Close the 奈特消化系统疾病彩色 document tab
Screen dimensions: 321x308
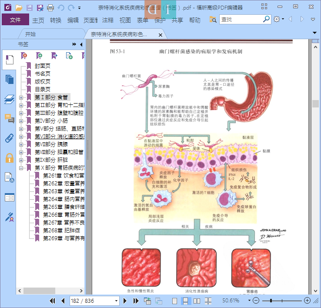160,35
